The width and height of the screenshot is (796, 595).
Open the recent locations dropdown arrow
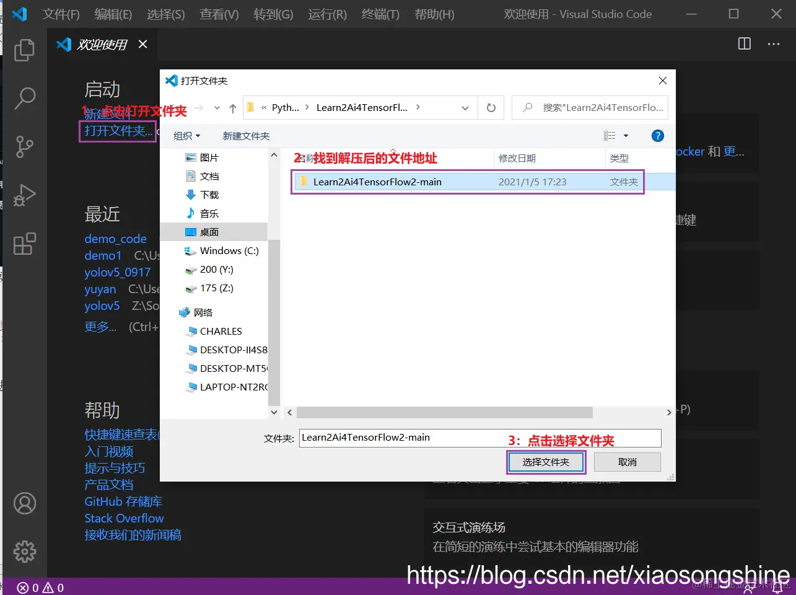(x=217, y=108)
